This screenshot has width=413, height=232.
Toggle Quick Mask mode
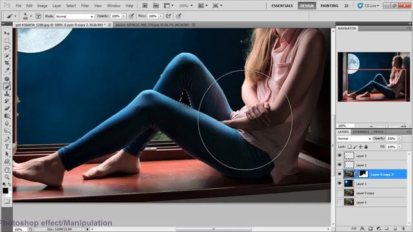coord(7,202)
